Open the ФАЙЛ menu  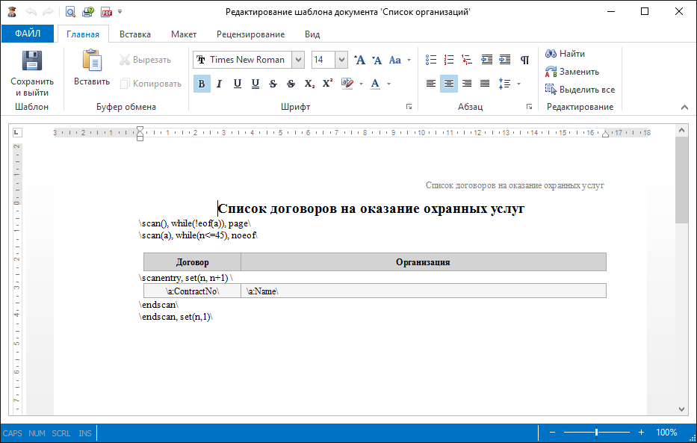[28, 34]
